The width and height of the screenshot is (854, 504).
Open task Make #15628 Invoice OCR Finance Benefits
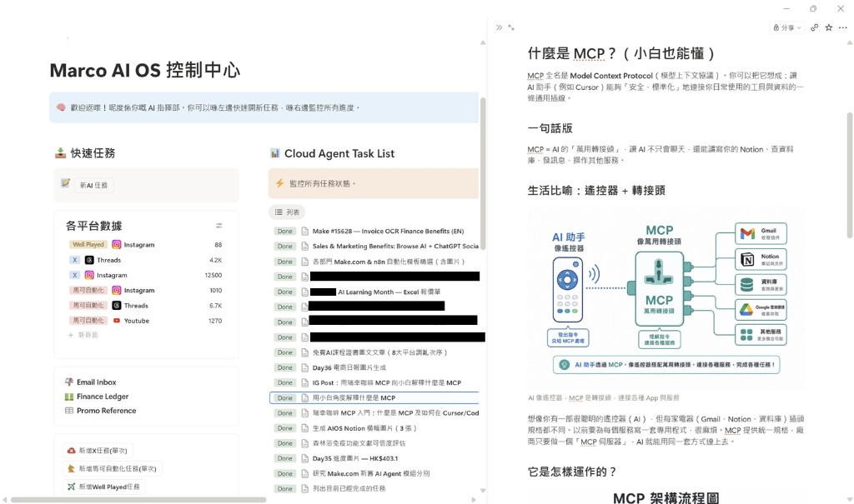coord(388,232)
